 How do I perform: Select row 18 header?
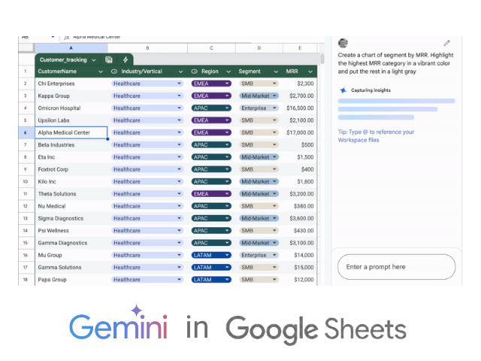pos(26,280)
